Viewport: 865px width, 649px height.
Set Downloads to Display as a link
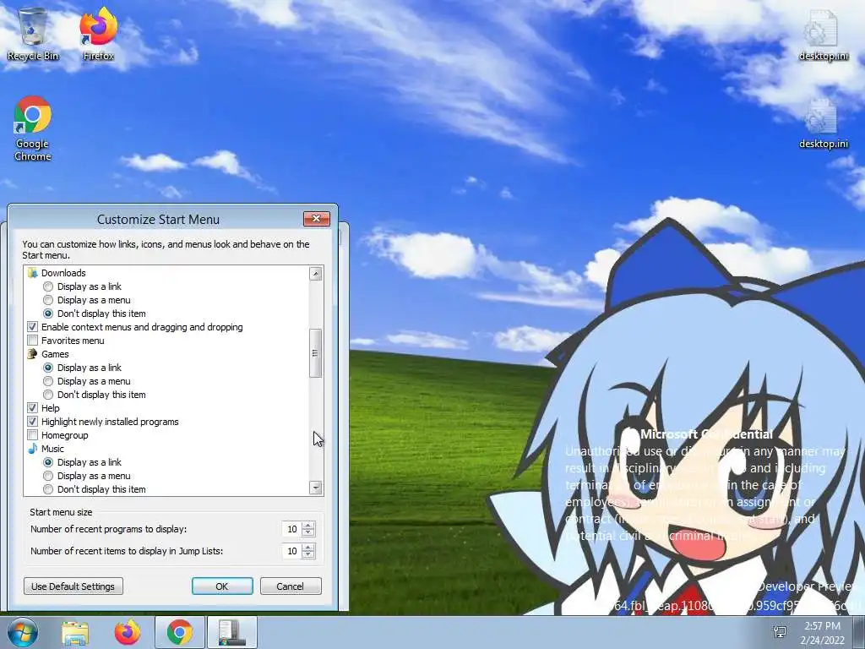(48, 286)
